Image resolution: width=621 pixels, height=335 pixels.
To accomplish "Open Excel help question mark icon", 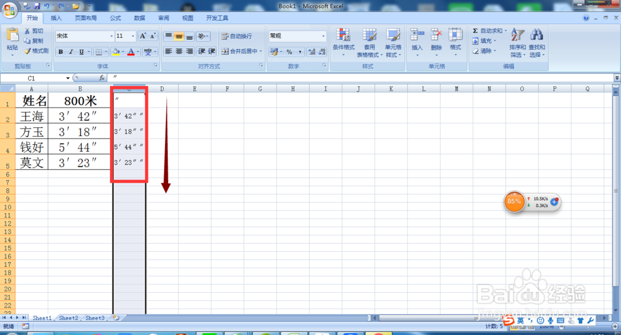I will click(586, 18).
